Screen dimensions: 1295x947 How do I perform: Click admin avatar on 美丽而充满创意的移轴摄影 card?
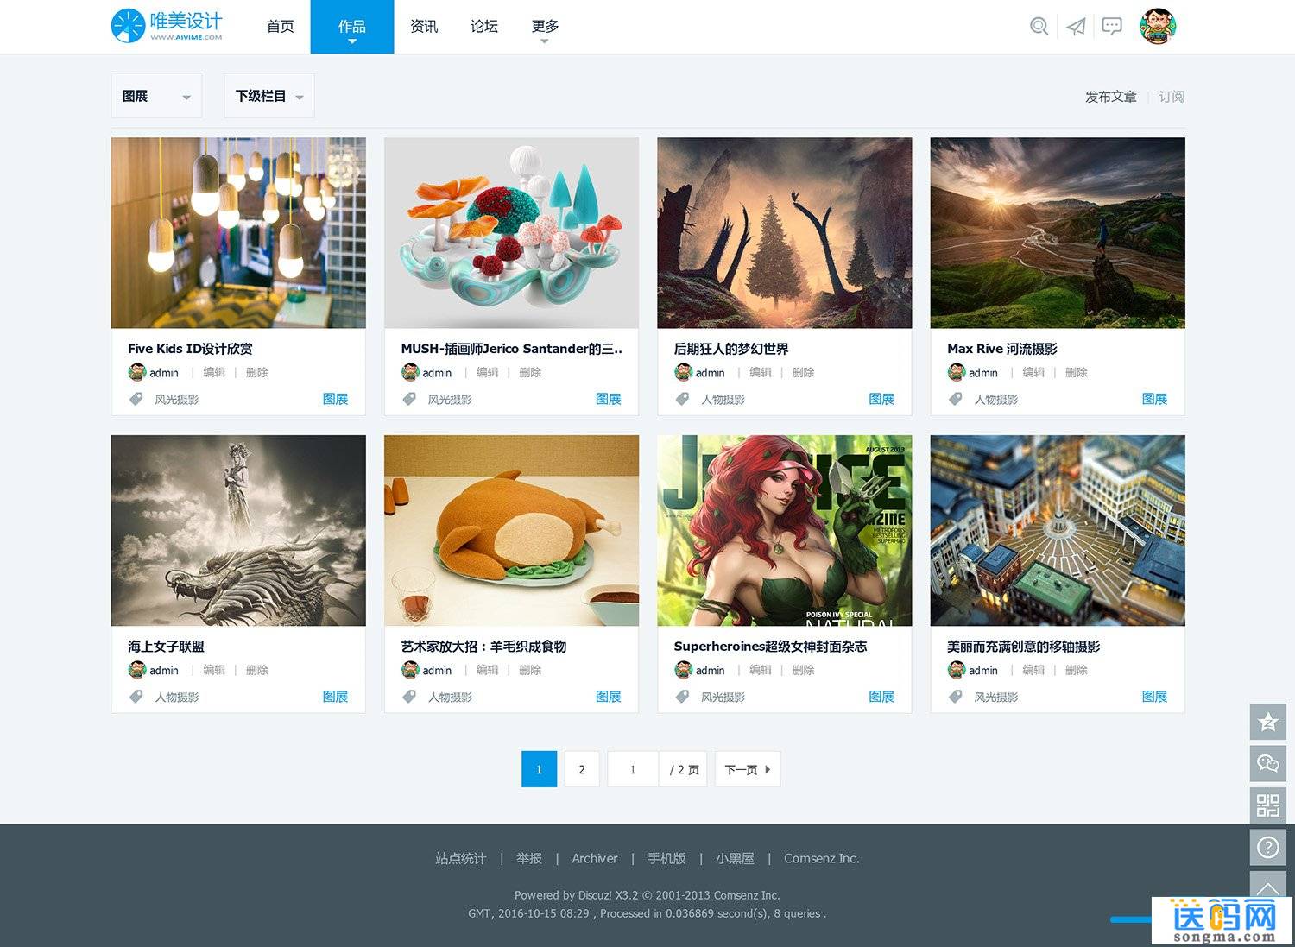click(956, 670)
